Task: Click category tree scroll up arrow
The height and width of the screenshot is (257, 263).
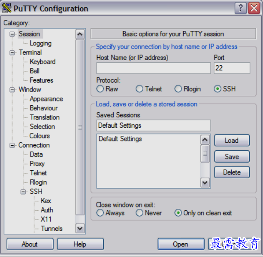Action: 80,34
